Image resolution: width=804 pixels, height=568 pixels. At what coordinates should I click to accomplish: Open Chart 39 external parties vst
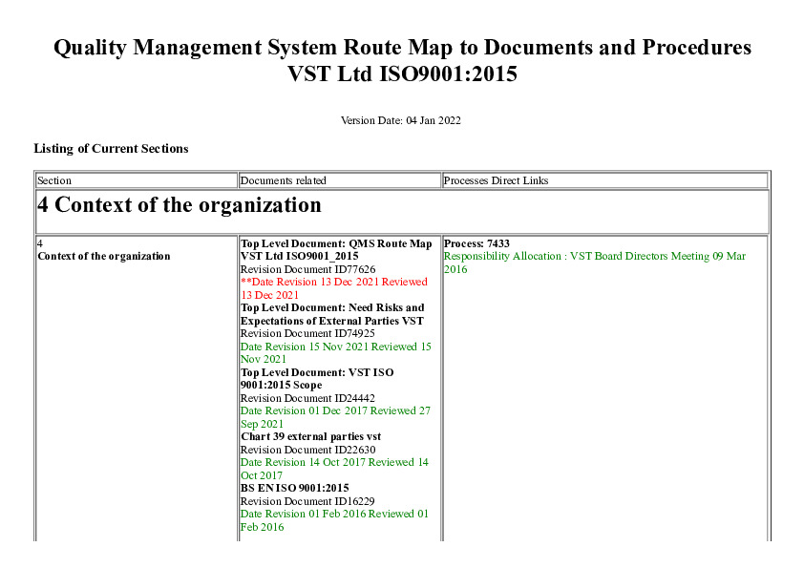310,436
